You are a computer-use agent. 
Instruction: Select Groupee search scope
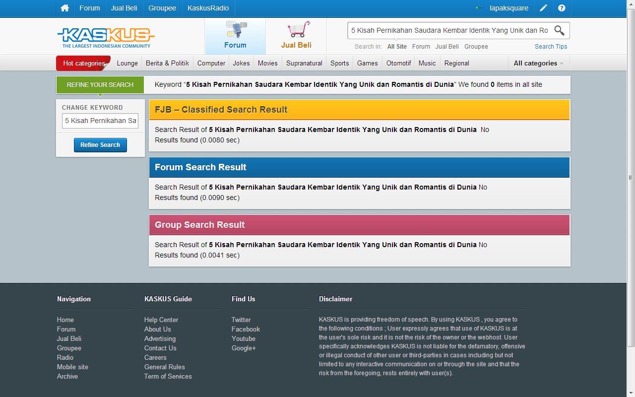click(476, 47)
